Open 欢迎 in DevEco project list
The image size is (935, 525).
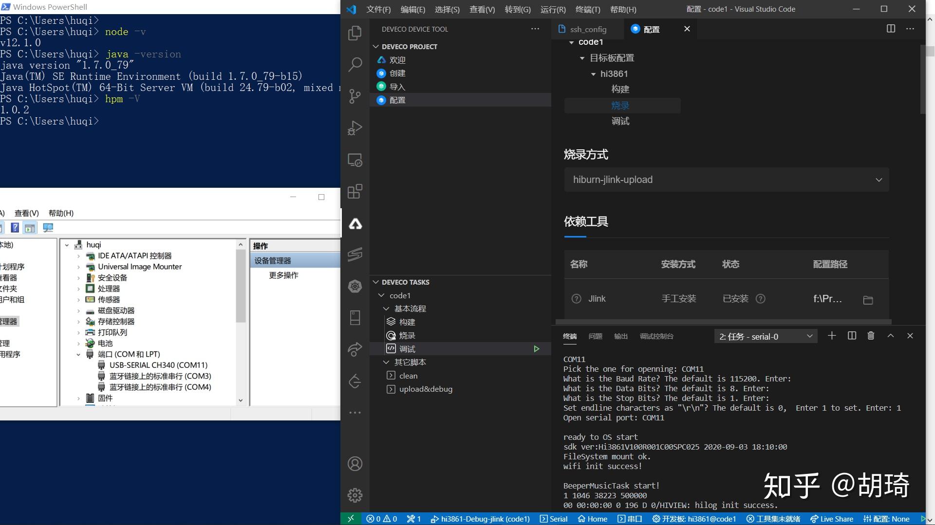tap(397, 60)
